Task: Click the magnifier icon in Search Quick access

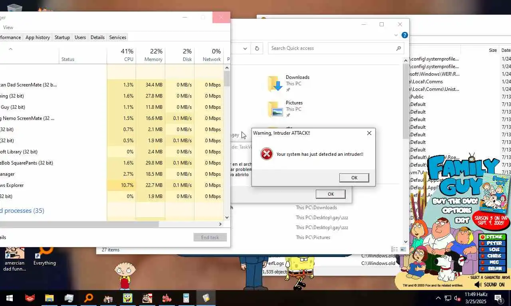Action: 398,48
